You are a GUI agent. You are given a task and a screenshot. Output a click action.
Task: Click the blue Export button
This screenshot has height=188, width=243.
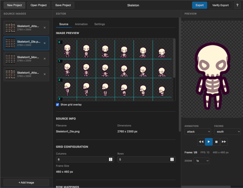point(200,5)
